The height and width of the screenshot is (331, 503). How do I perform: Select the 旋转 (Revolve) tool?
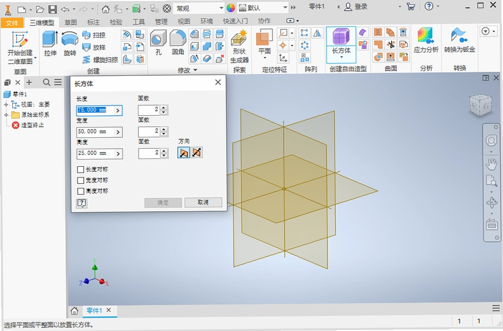pyautogui.click(x=70, y=43)
